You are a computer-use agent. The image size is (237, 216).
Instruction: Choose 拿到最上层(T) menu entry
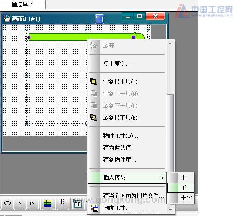(127, 82)
